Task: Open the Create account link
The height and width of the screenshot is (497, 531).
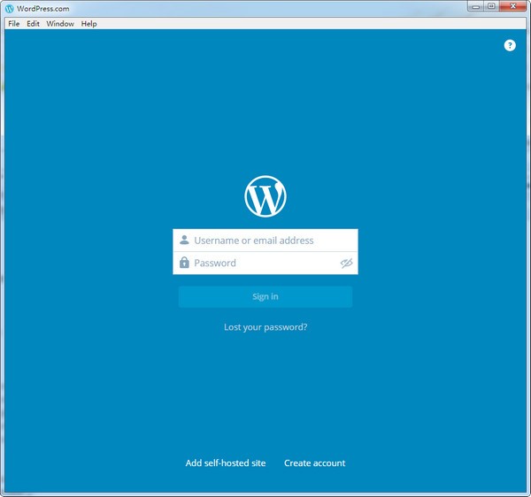Action: click(x=314, y=463)
